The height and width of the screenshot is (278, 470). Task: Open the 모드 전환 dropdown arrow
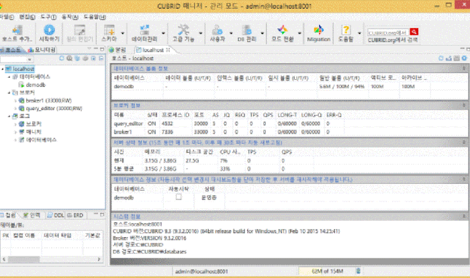click(299, 34)
